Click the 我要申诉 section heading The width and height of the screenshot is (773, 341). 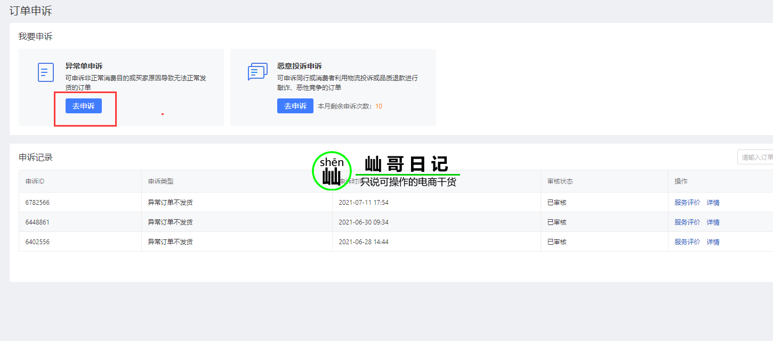pyautogui.click(x=36, y=37)
